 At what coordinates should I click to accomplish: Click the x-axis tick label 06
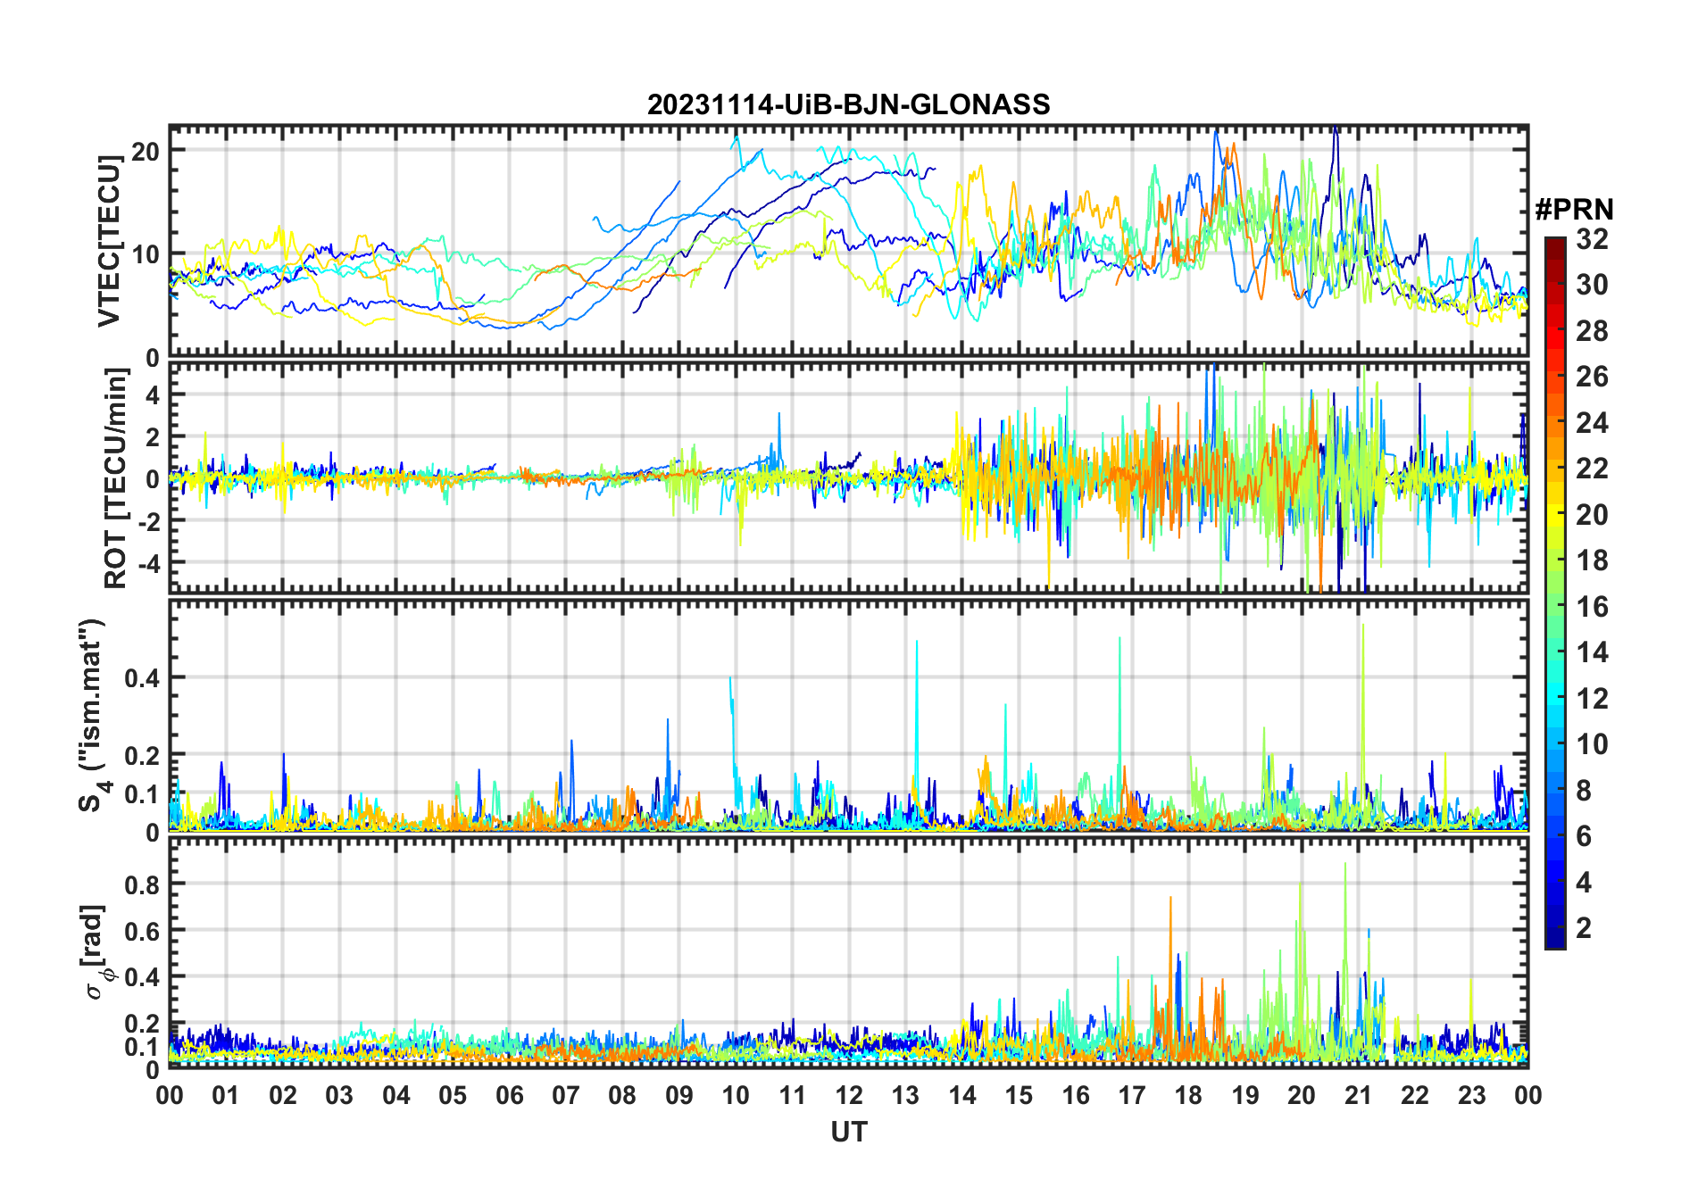tap(509, 1095)
